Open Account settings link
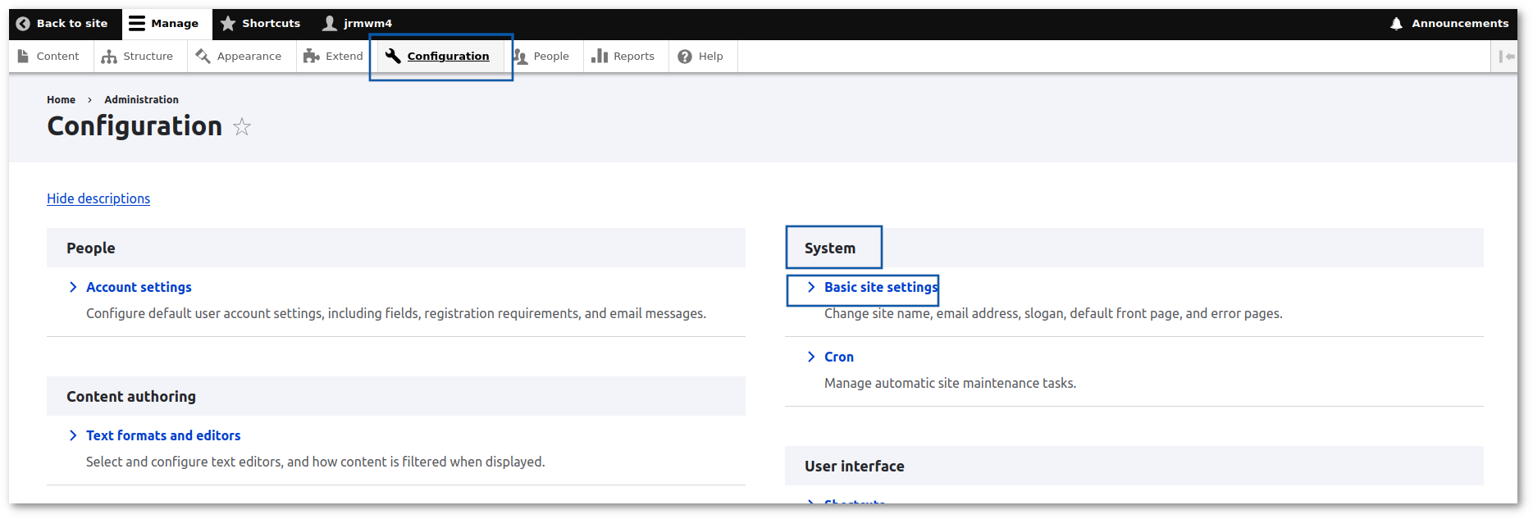 click(x=139, y=287)
